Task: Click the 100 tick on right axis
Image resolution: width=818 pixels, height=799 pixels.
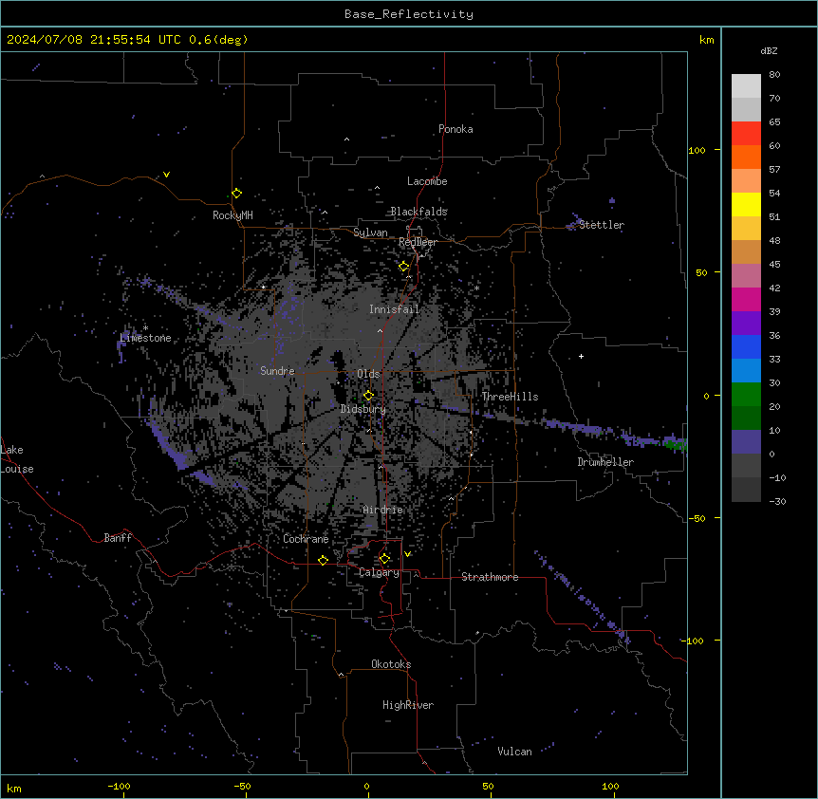Action: point(697,150)
